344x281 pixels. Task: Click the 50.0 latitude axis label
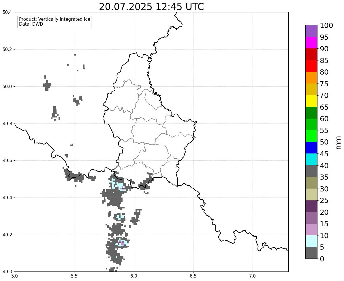[x=7, y=86]
